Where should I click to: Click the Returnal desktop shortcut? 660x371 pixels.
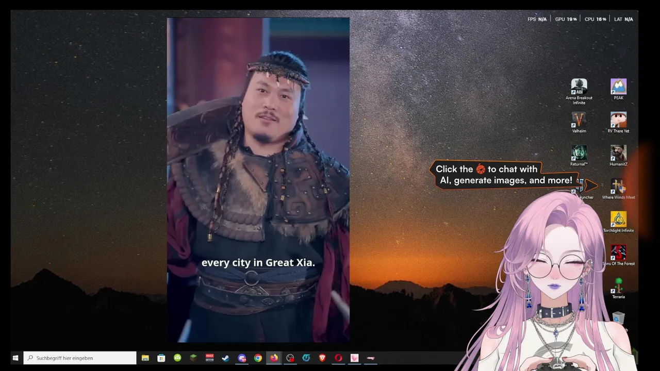click(x=579, y=156)
